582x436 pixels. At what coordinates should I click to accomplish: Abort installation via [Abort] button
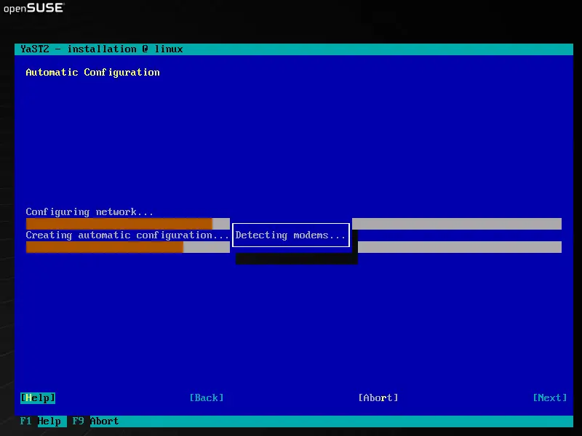tap(378, 397)
